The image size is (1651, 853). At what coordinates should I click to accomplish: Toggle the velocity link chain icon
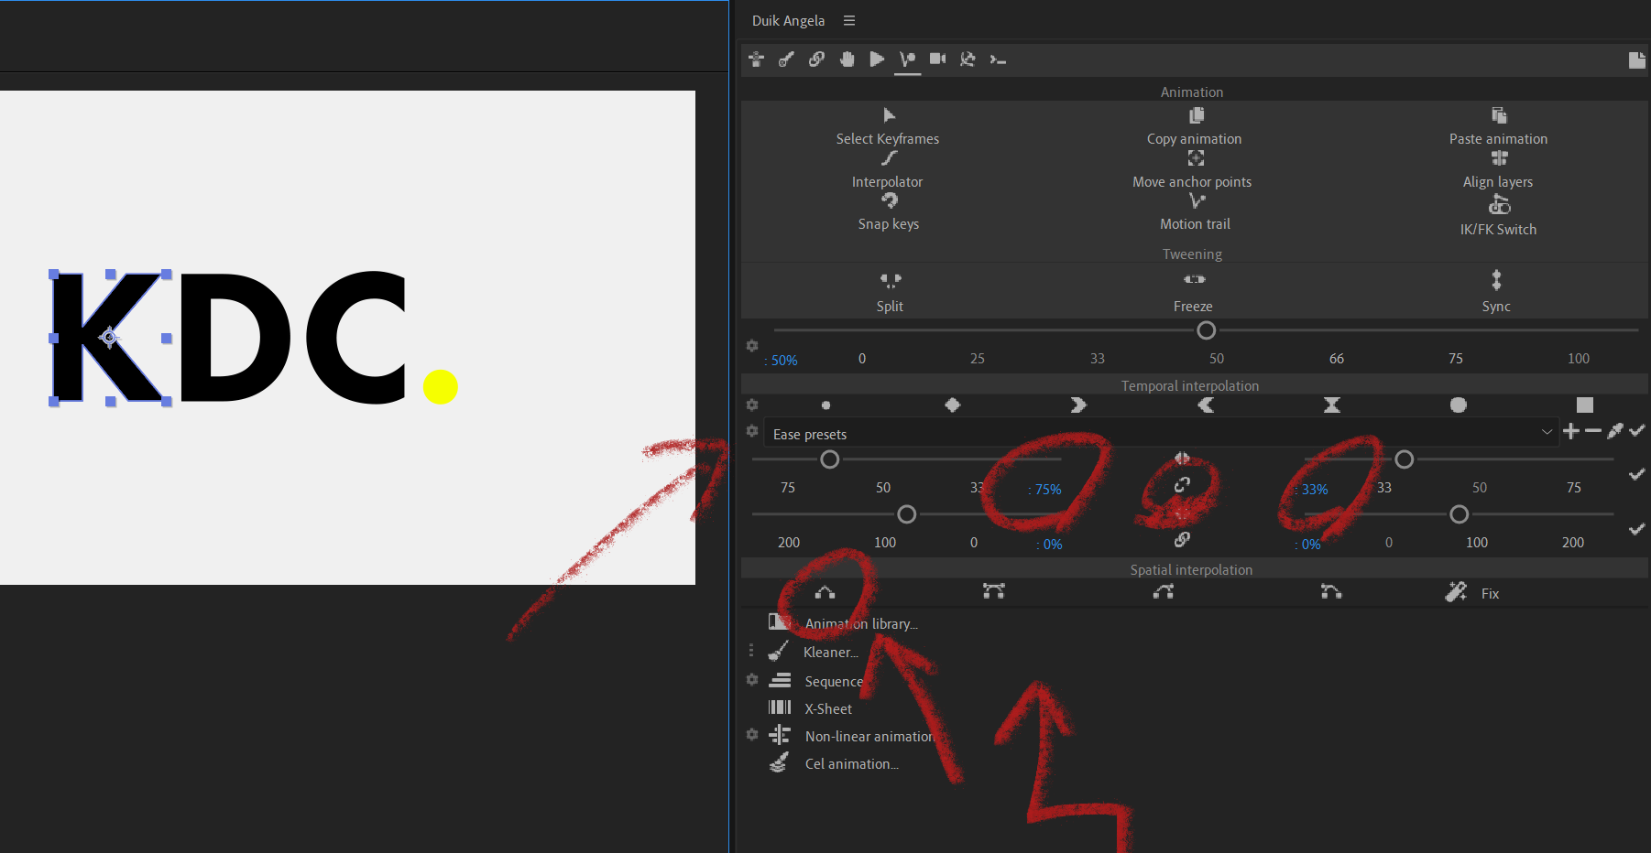(x=1182, y=540)
